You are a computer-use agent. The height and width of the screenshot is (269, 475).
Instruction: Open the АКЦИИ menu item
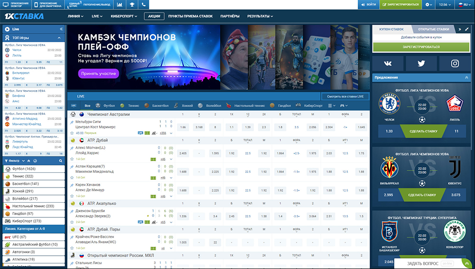coord(154,16)
